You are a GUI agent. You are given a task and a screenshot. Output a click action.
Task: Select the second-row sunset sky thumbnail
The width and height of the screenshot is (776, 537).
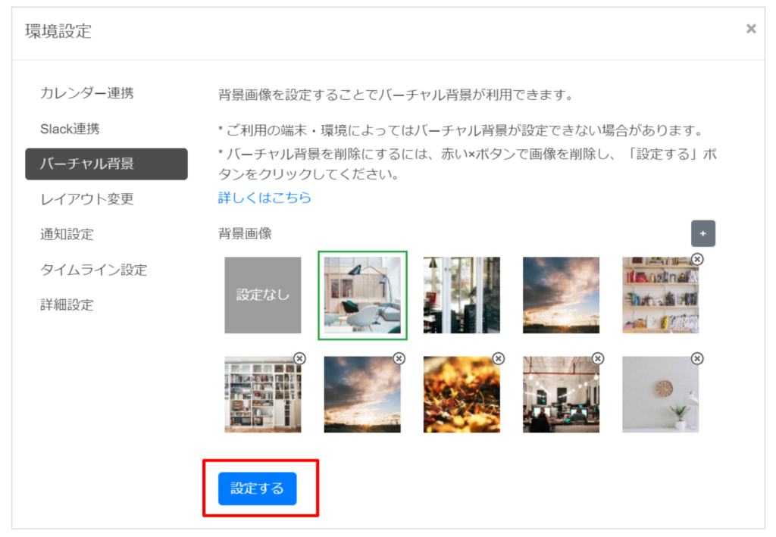pos(362,395)
